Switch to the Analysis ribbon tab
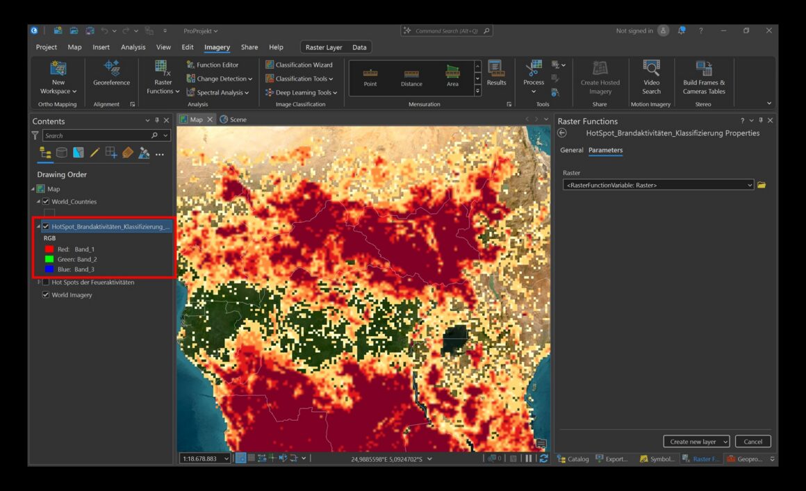Image resolution: width=806 pixels, height=491 pixels. tap(133, 47)
